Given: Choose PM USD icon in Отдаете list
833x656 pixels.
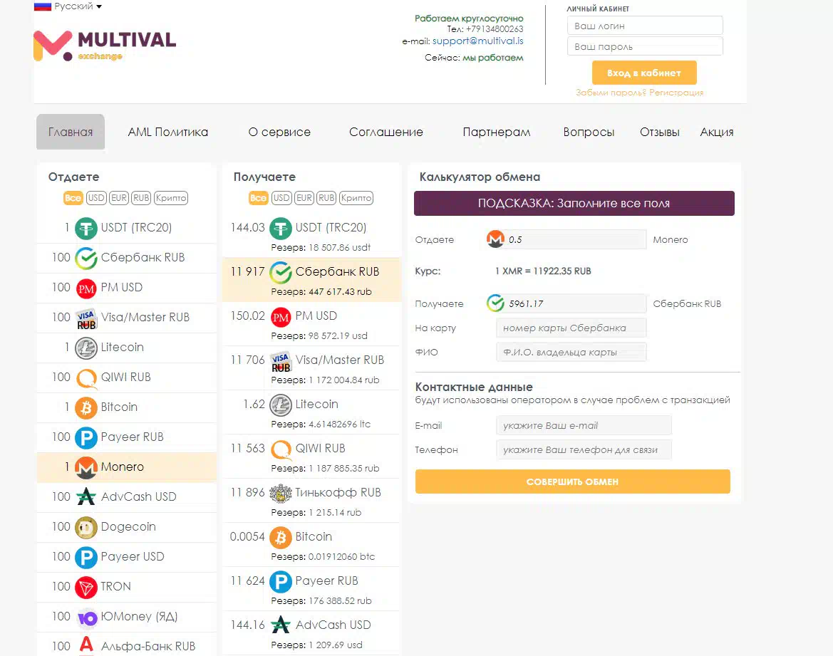Looking at the screenshot, I should pyautogui.click(x=86, y=288).
